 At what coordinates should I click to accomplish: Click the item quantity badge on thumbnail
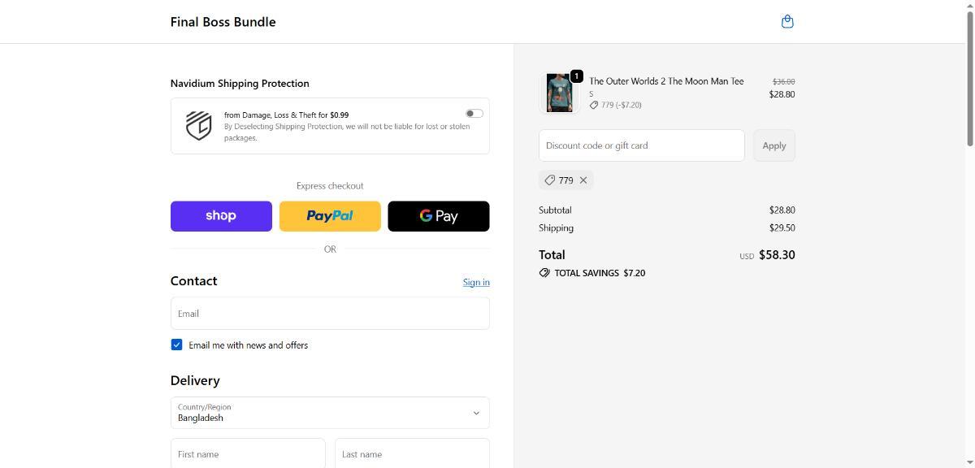tap(576, 76)
